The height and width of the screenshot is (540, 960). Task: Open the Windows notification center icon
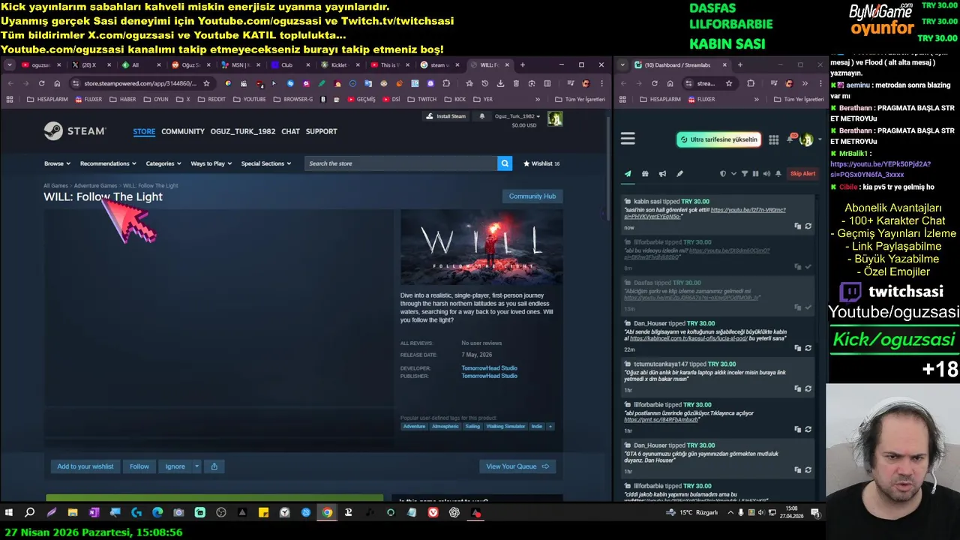[815, 513]
